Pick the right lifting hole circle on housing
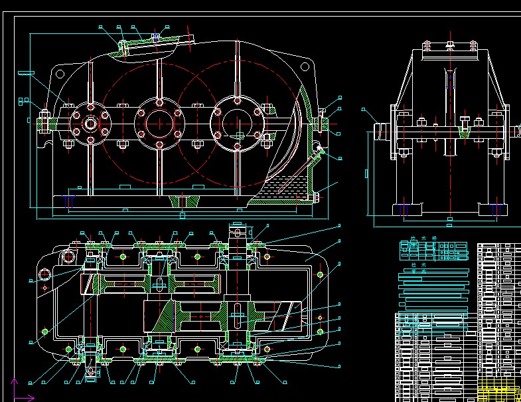This screenshot has height=402, width=521. [x=305, y=67]
